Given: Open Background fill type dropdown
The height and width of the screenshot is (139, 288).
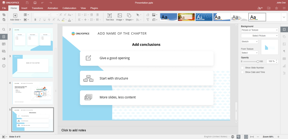Looking at the screenshot, I should point(260,30).
